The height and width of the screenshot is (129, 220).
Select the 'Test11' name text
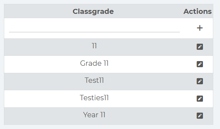click(x=94, y=80)
